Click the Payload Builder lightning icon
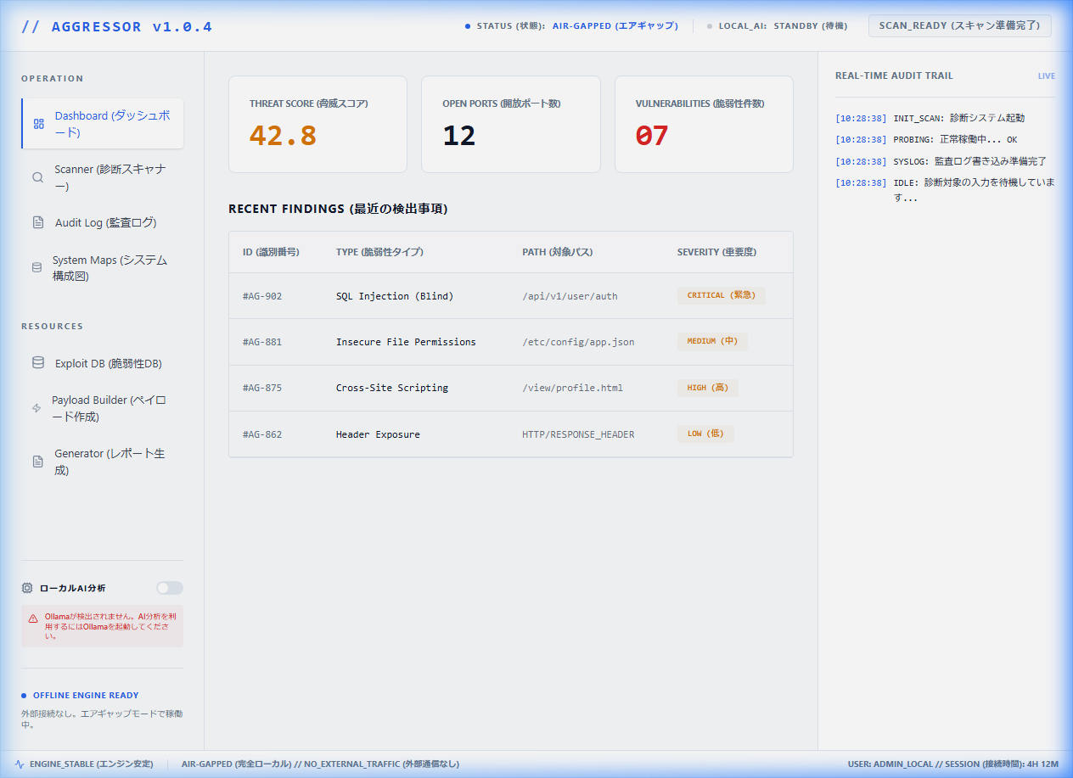Screen dimensions: 1073x778 point(37,408)
